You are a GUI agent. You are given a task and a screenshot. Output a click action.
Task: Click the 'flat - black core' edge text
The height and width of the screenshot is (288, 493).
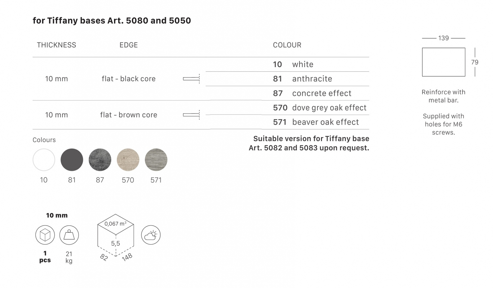(x=128, y=79)
